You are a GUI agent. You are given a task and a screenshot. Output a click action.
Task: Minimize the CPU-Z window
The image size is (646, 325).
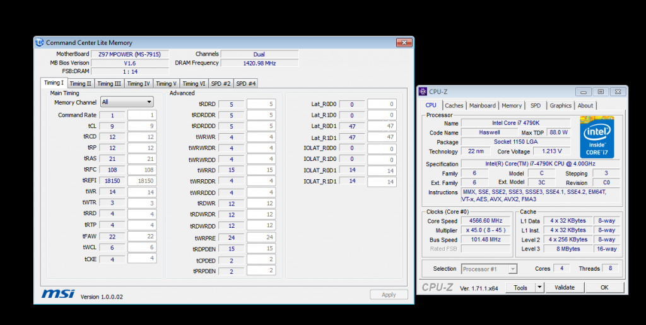[584, 92]
